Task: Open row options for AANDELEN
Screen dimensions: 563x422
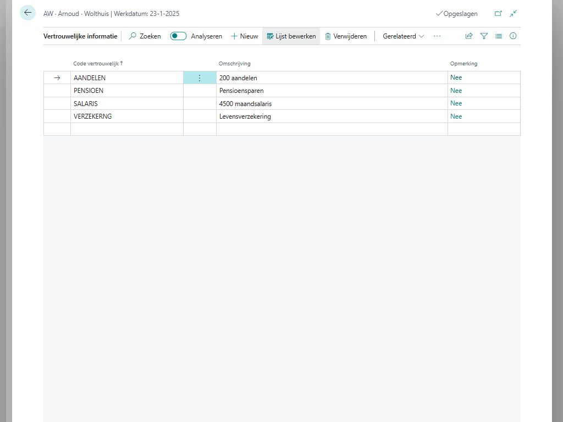Action: 200,78
